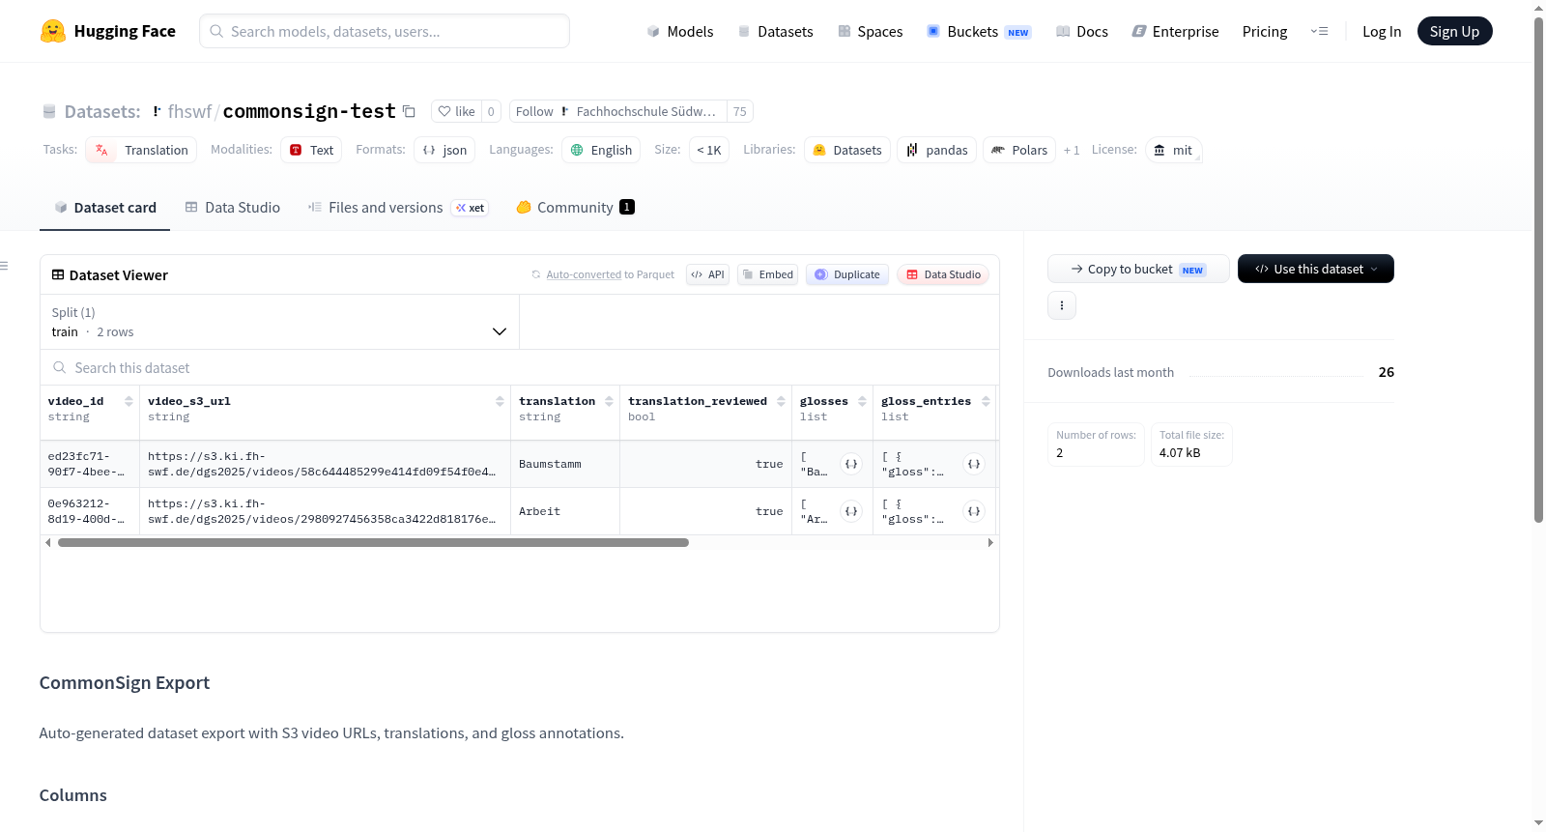Click the right table scroll arrow

tap(990, 543)
